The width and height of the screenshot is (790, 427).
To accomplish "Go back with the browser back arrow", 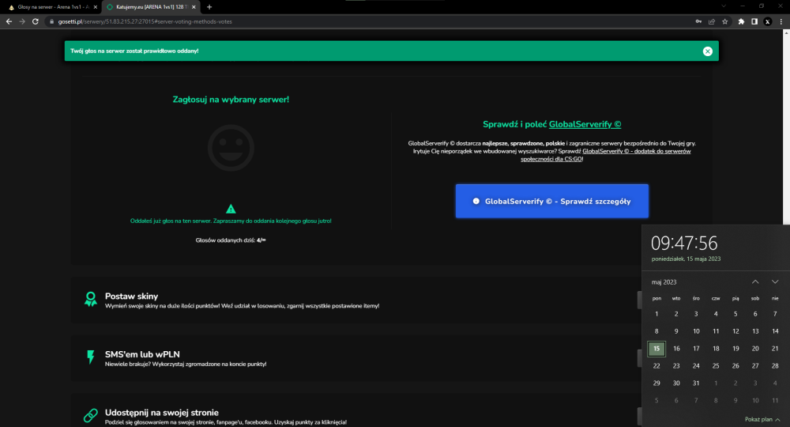I will pos(9,21).
